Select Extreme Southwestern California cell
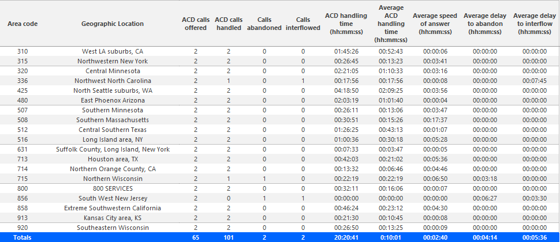The width and height of the screenshot is (560, 242). [113, 208]
